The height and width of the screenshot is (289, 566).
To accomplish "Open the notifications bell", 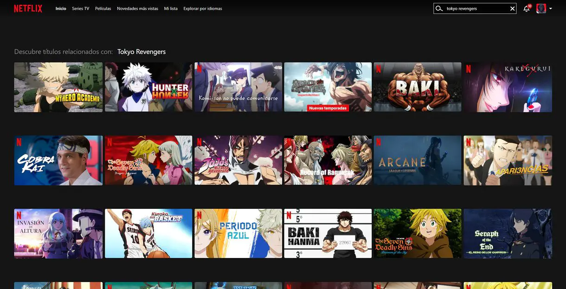I will coord(527,8).
